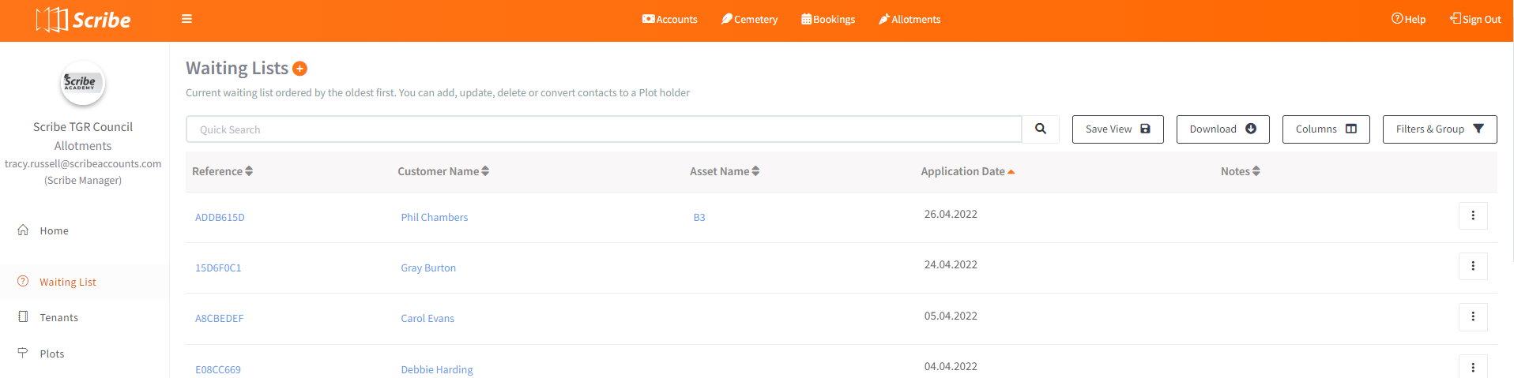Click the magnifying glass search icon
Viewport: 1514px width, 378px height.
[x=1041, y=129]
